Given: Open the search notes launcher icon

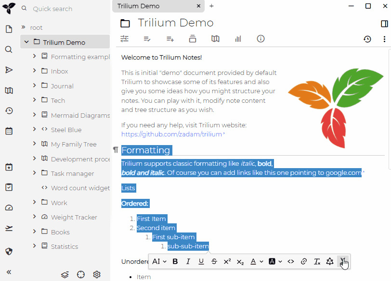Looking at the screenshot, I should pos(9,49).
